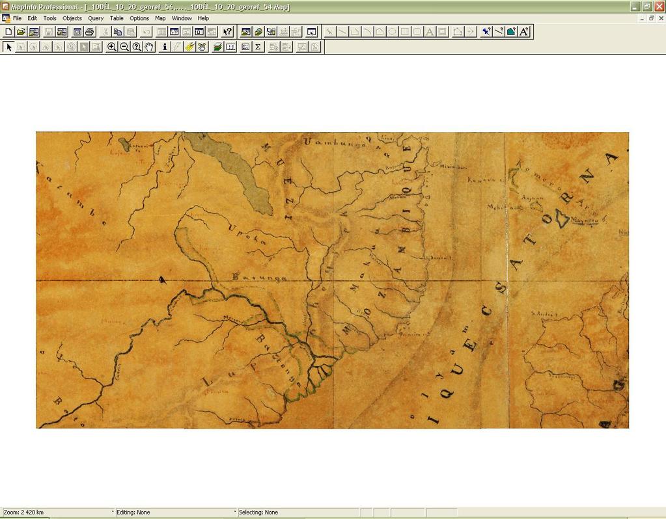Viewport: 666px width, 519px height.
Task: Restore down the inner map window
Action: (652, 18)
